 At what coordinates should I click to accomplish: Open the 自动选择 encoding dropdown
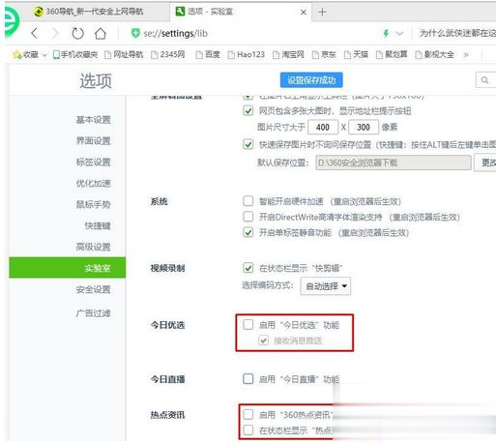point(326,286)
